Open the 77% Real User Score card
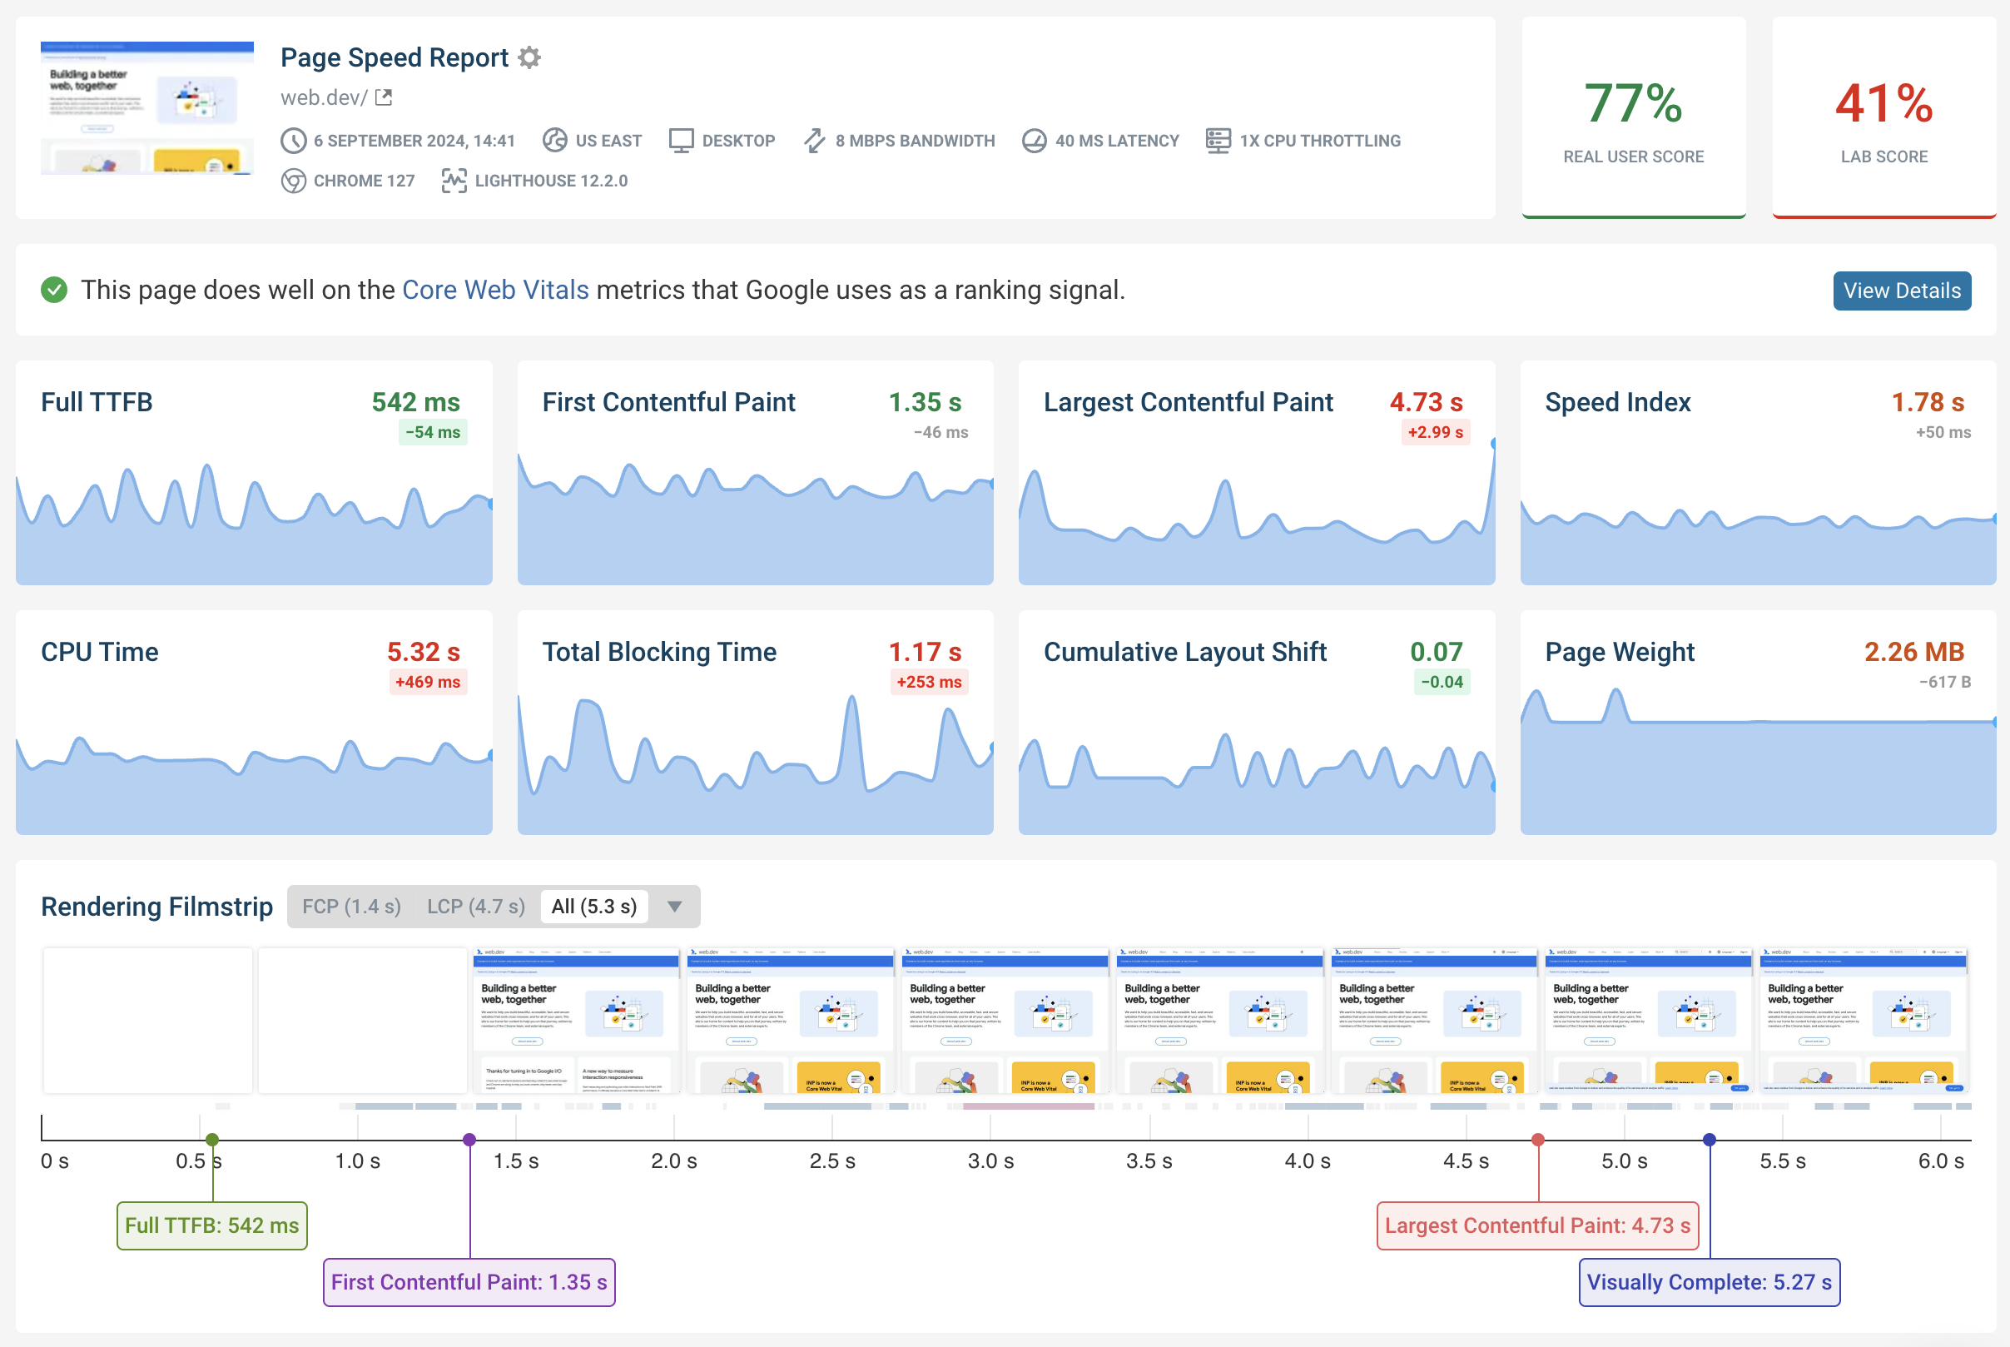 pyautogui.click(x=1634, y=117)
